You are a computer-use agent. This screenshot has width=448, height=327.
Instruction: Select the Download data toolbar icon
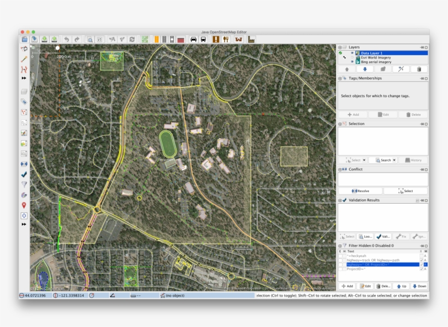[x=45, y=39]
